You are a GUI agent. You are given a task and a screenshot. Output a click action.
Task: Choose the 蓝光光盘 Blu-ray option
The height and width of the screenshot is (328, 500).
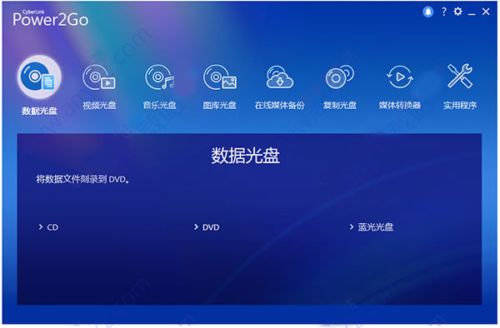click(x=371, y=226)
